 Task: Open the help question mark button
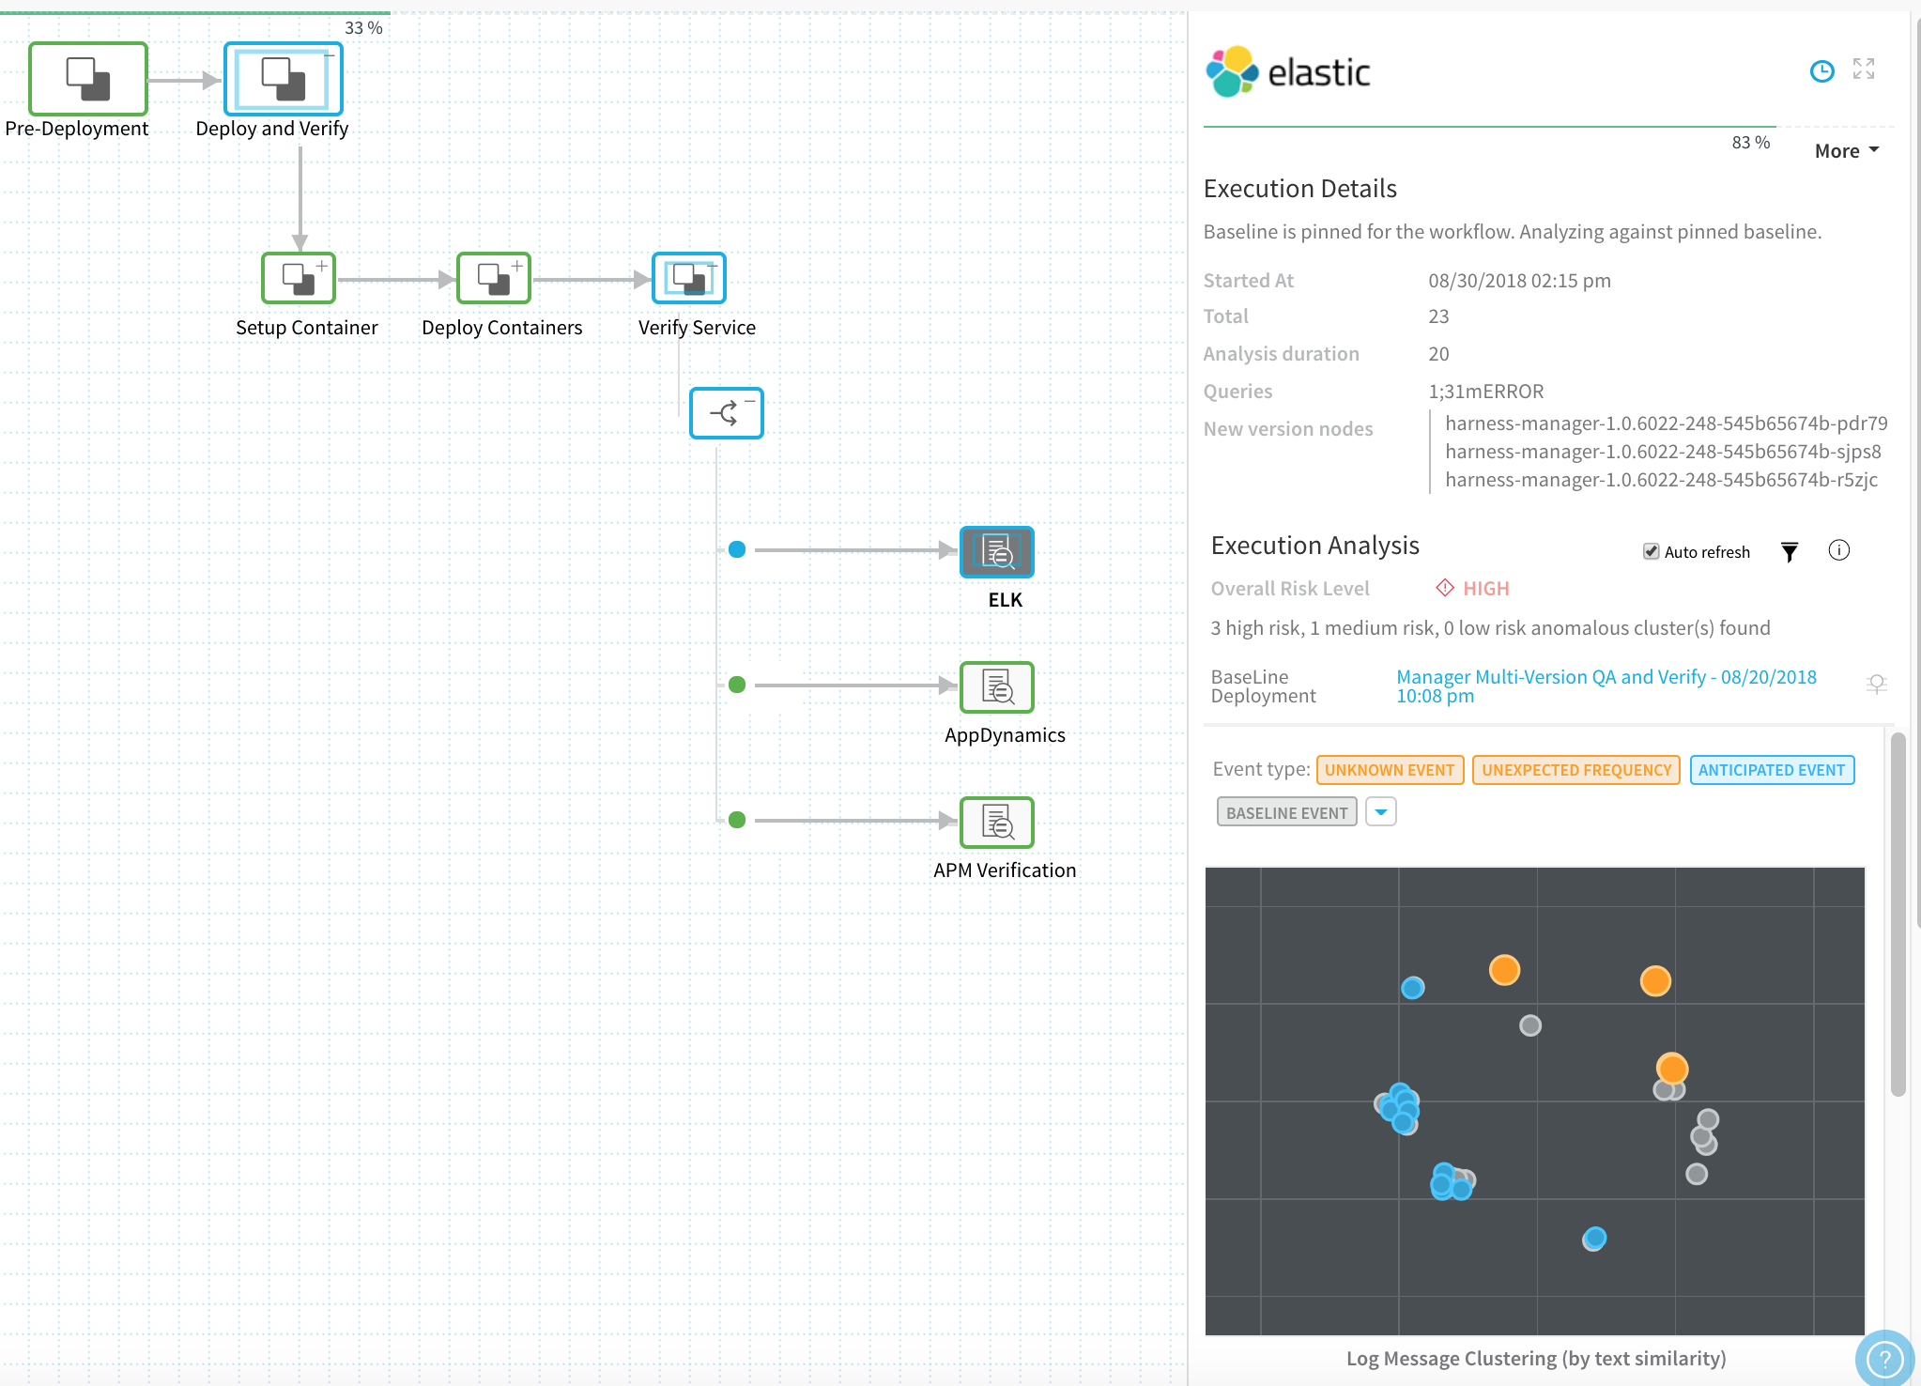pyautogui.click(x=1883, y=1358)
